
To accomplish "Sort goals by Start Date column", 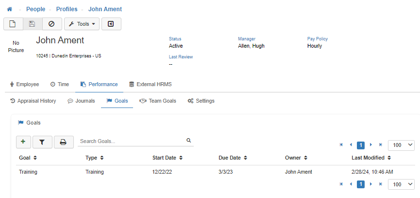I will (167, 158).
